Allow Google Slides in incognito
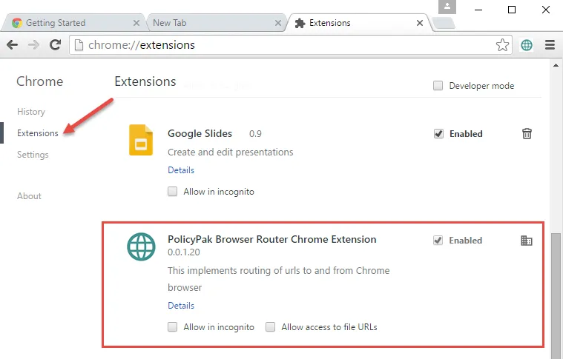The height and width of the screenshot is (359, 563). coord(173,192)
